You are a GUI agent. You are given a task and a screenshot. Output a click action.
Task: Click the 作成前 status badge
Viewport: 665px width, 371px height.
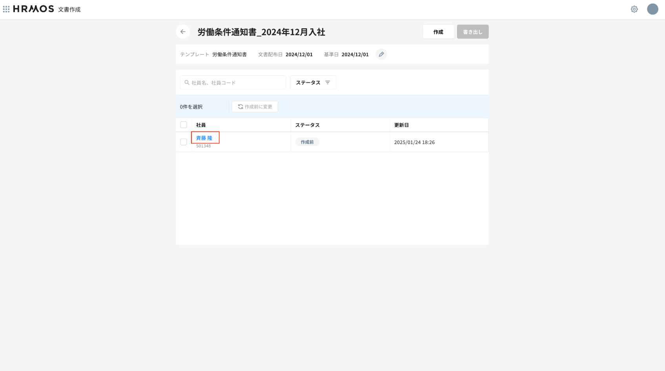pos(307,142)
